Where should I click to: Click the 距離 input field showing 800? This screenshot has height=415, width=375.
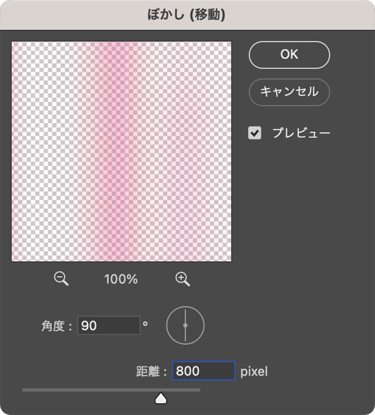click(x=203, y=371)
